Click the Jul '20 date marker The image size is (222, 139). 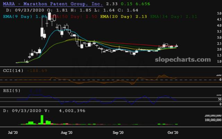[13, 132]
